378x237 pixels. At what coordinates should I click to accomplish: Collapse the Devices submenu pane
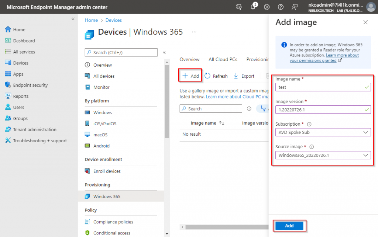pos(164,52)
